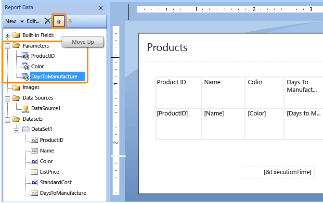The width and height of the screenshot is (323, 203).
Task: Select the DataSet1 tree item
Action: (41, 129)
